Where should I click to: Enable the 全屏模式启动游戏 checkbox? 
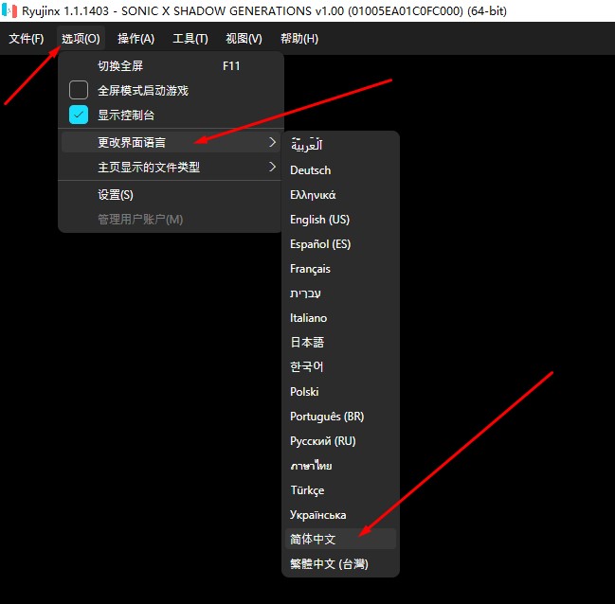[x=79, y=90]
